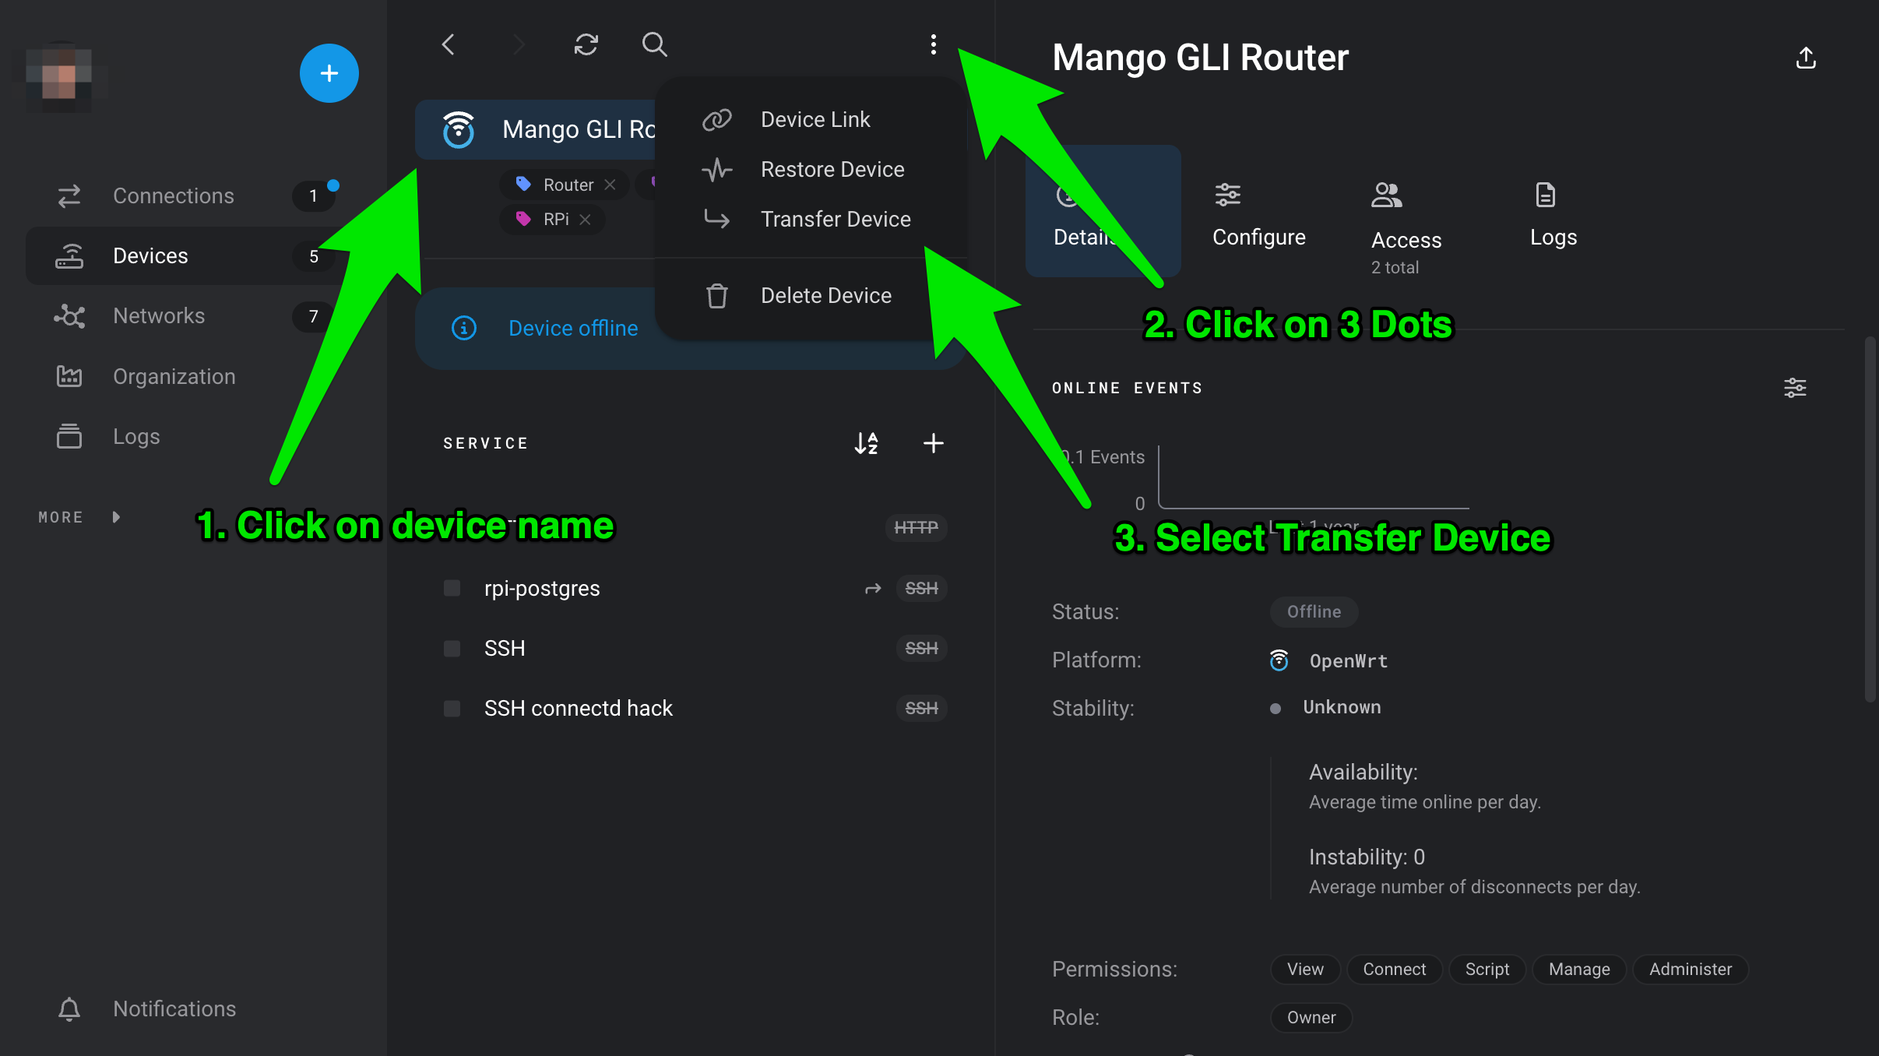Click the rpi-postgres SSH badge
1879x1056 pixels.
tap(921, 588)
